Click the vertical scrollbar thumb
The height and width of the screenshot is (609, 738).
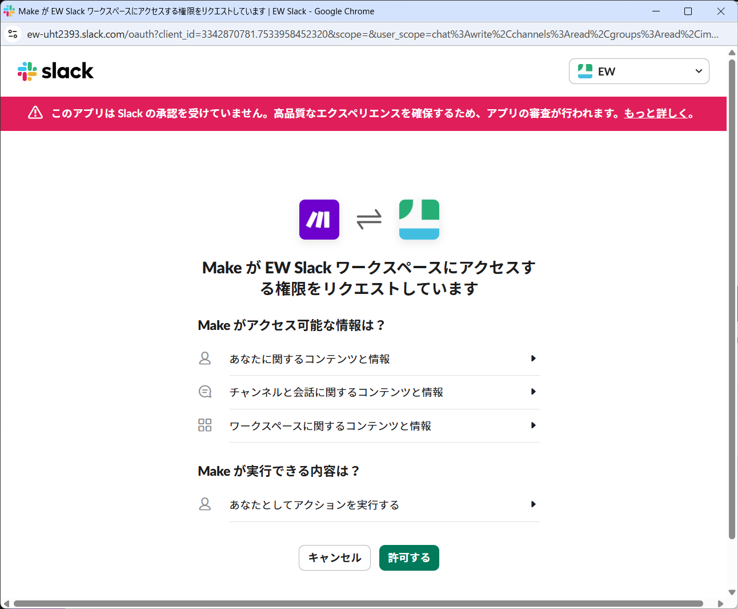point(732,299)
